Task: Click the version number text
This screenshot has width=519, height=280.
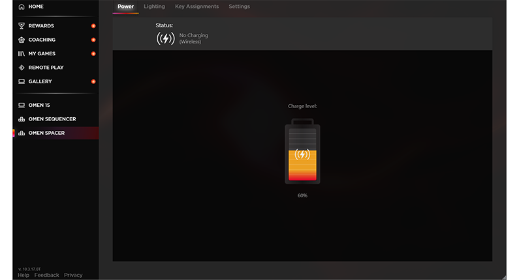Action: click(29, 269)
